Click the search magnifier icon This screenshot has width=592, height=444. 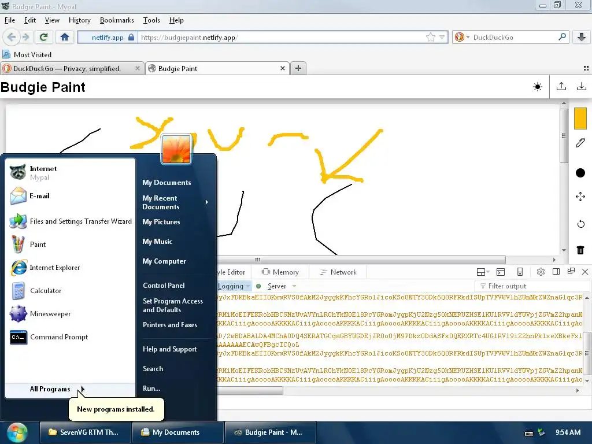click(562, 37)
